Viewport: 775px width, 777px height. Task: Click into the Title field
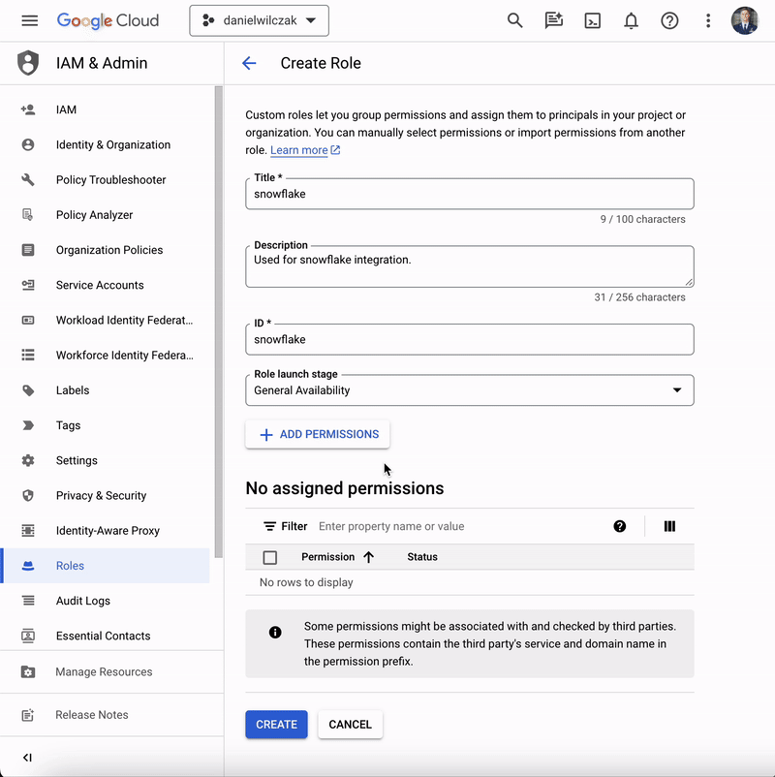coord(469,194)
